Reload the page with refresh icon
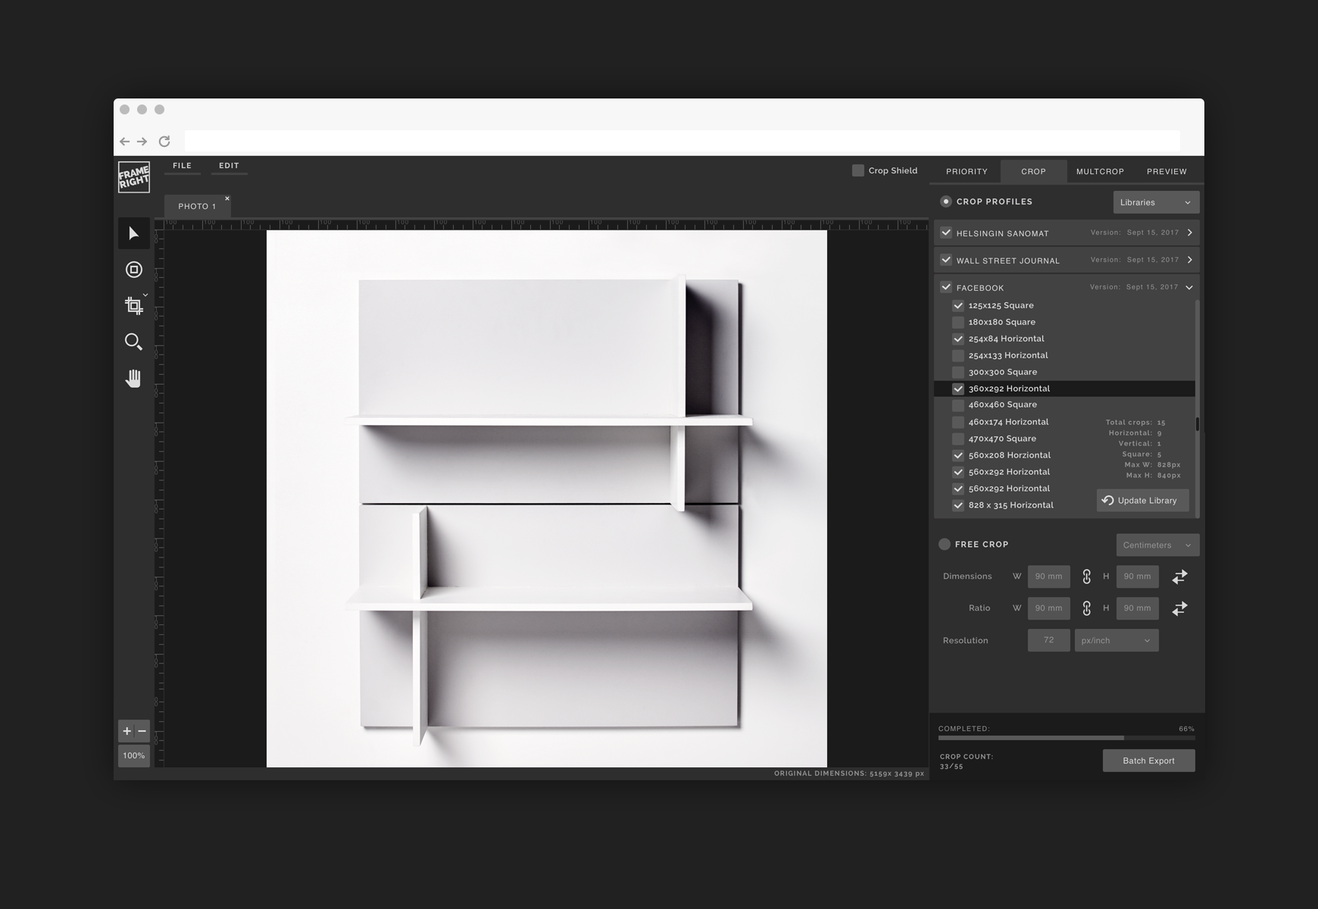The image size is (1318, 909). click(x=164, y=141)
